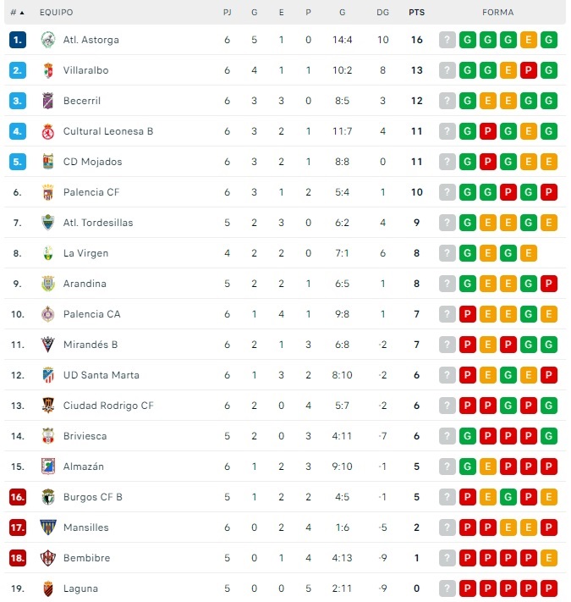Click the EQUIPO column header
The image size is (571, 602).
click(x=56, y=13)
